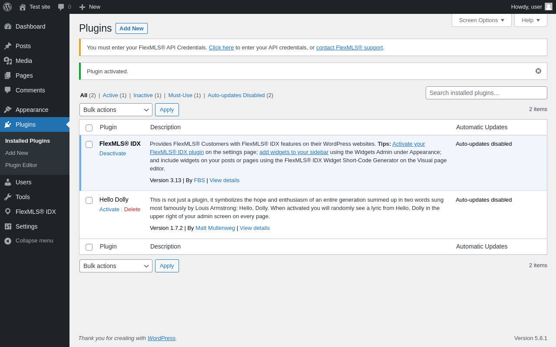
Task: Filter by Auto-updates Disabled
Action: 236,95
